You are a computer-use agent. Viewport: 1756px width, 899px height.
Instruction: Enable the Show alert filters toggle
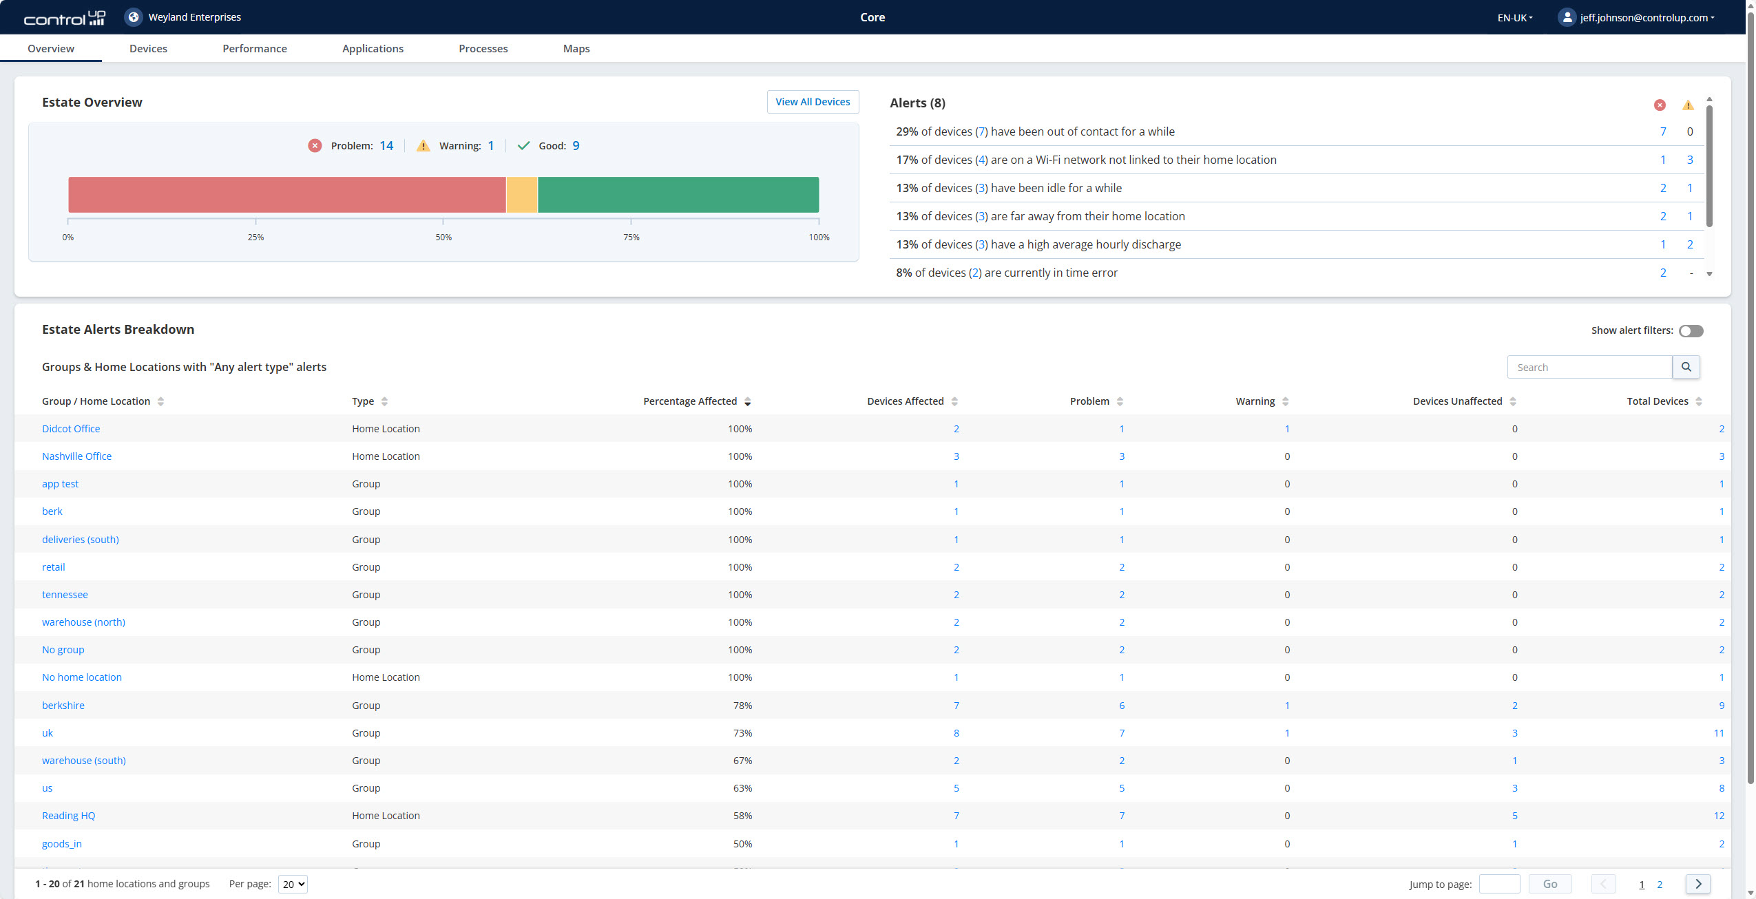(x=1691, y=331)
